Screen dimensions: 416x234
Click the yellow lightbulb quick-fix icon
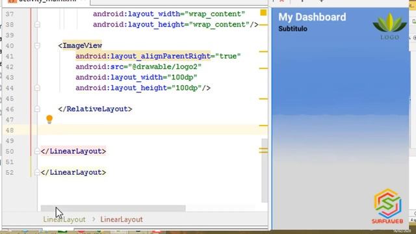point(49,120)
